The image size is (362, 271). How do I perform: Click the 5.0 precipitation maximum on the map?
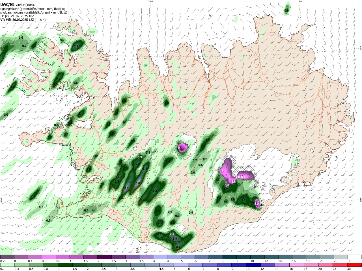(138, 183)
